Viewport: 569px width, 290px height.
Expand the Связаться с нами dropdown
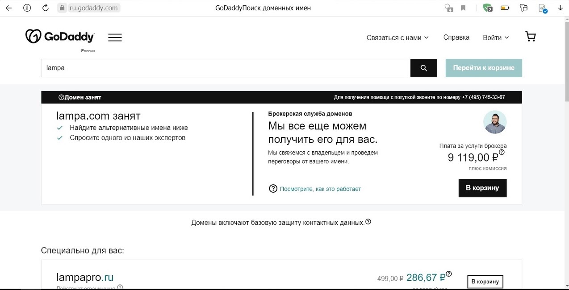397,37
